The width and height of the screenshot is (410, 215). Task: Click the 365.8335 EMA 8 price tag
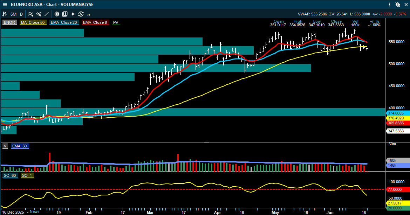pyautogui.click(x=398, y=123)
